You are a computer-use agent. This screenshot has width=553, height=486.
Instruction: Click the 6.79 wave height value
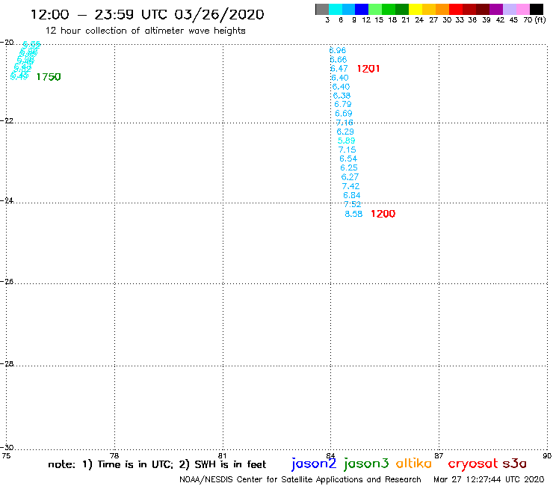pos(343,104)
